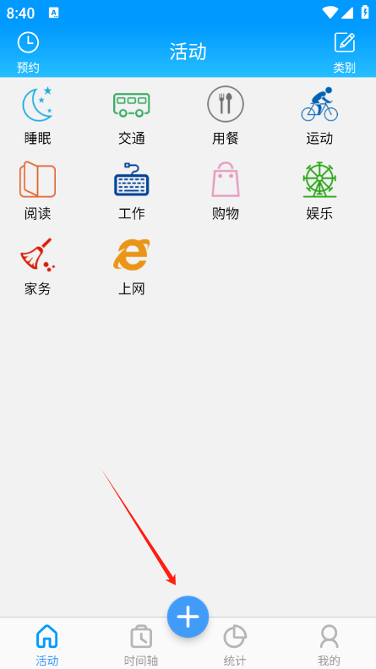Viewport: 376px width, 669px height.
Task: Select the 睡眠 moon icon
Action: point(37,104)
